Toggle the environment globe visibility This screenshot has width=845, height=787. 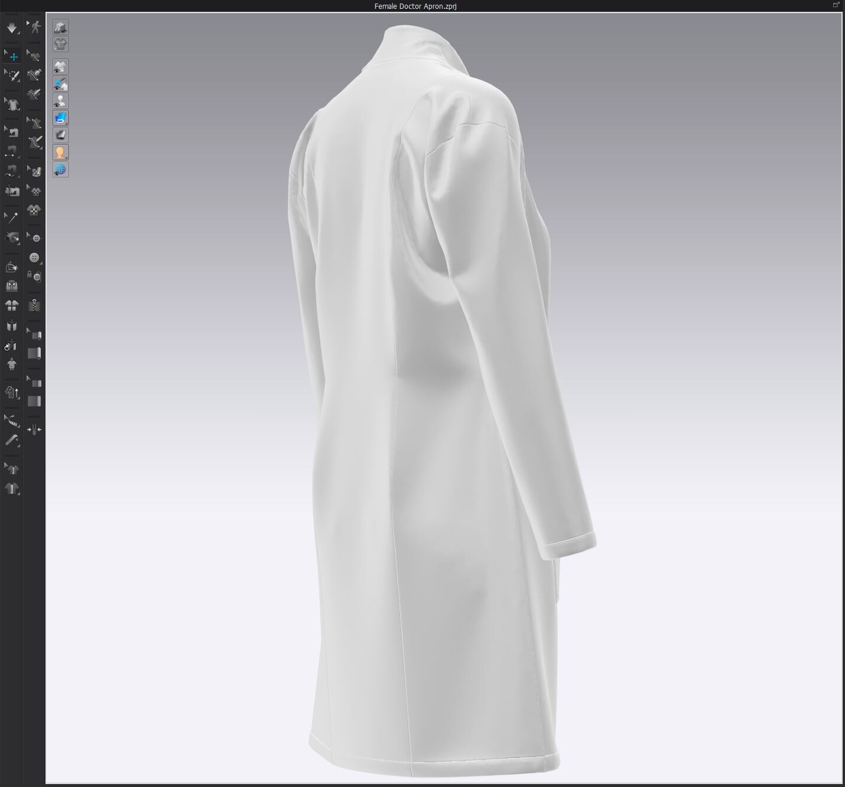pyautogui.click(x=60, y=170)
